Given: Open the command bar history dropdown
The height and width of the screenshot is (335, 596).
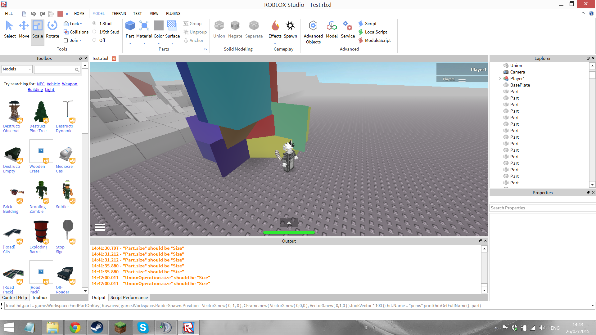Looking at the screenshot, I should click(x=593, y=306).
